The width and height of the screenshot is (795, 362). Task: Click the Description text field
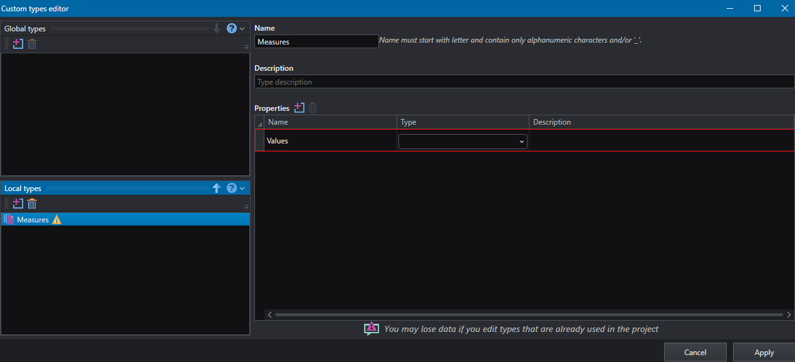[x=524, y=82]
